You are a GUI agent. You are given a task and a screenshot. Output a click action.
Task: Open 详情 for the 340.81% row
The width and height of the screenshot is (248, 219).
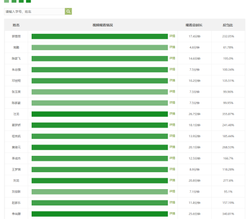coord(172,213)
